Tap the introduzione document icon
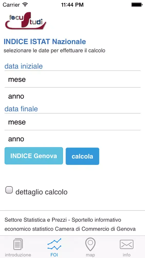This screenshot has height=258, width=145. click(18, 244)
